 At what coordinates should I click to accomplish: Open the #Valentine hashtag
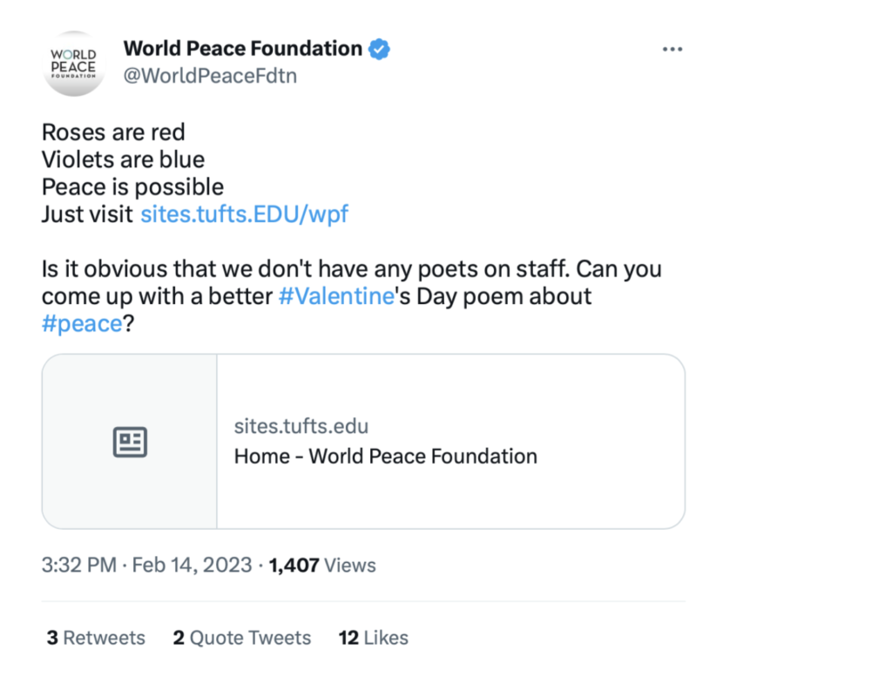[x=336, y=296]
